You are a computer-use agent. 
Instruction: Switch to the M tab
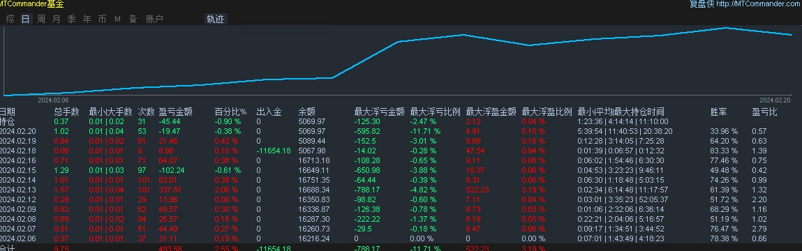pos(118,20)
